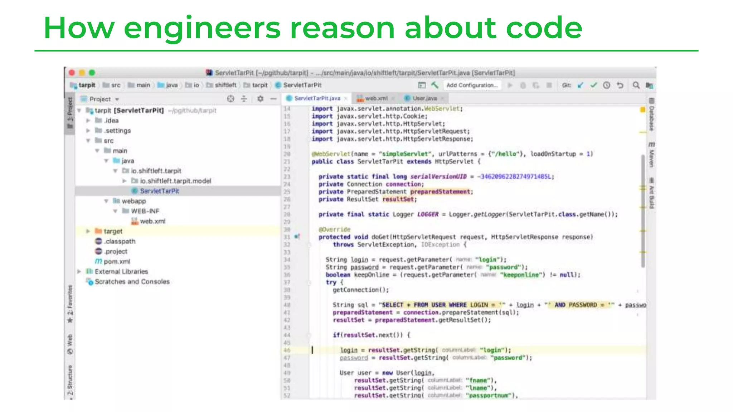Click the Build Project hammer icon

tap(435, 85)
